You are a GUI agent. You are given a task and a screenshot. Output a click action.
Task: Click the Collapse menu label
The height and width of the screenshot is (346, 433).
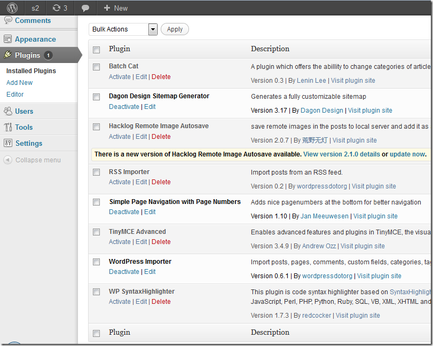[x=38, y=160]
